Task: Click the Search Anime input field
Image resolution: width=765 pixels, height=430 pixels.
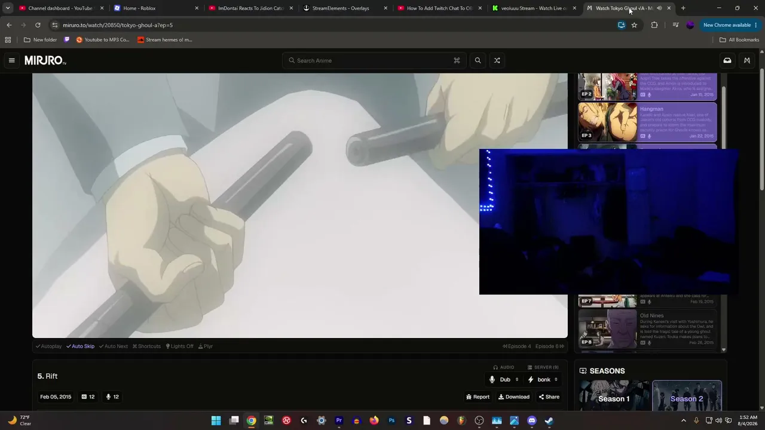Action: pyautogui.click(x=375, y=60)
